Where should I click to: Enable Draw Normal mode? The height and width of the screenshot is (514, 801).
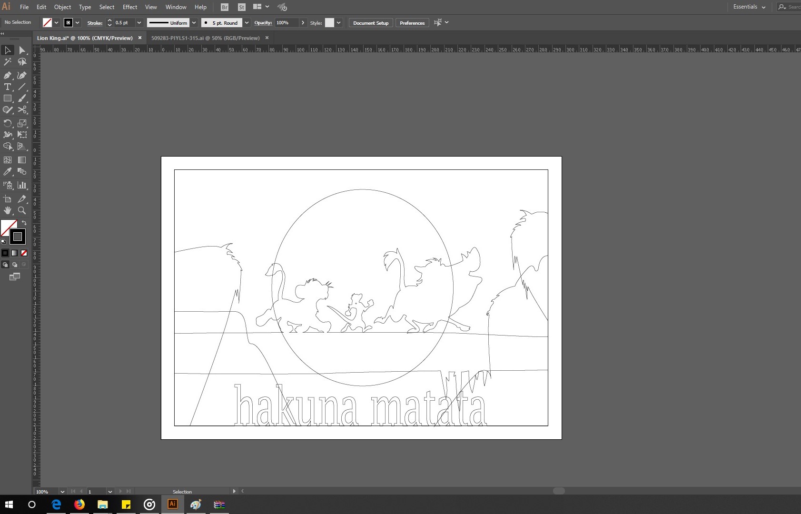pos(5,265)
